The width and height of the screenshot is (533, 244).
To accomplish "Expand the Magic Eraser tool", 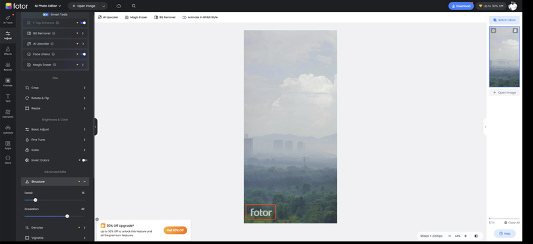I will coord(83,64).
